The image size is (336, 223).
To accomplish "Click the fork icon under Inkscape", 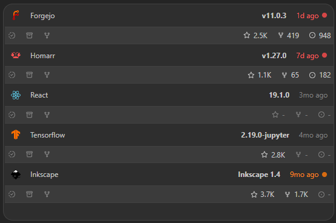I will point(47,194).
